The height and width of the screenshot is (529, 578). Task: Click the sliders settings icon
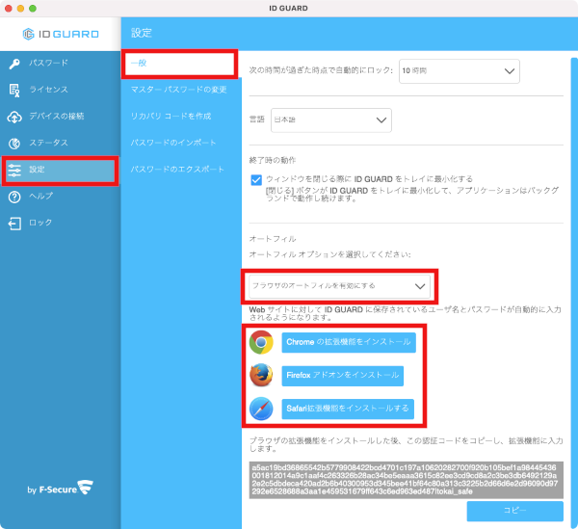pos(14,170)
